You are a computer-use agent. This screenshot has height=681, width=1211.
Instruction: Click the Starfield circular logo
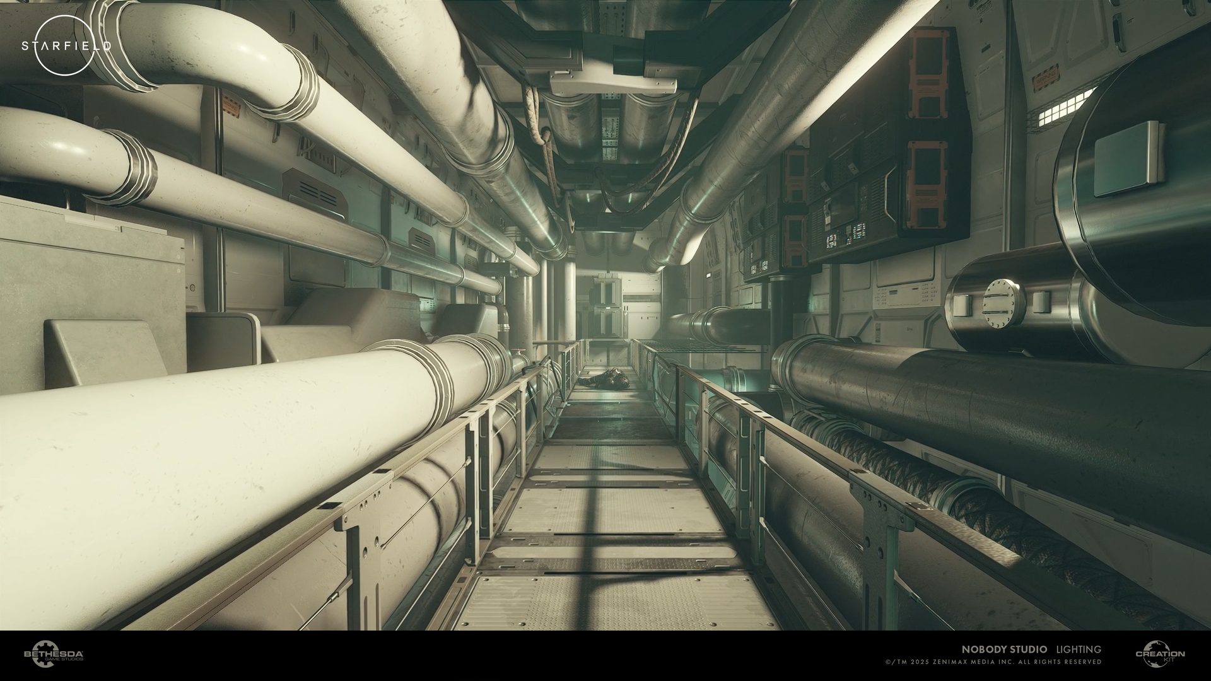click(x=65, y=46)
